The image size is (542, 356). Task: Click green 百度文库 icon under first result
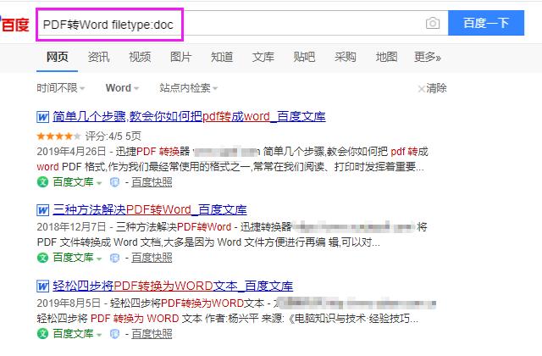pos(42,182)
